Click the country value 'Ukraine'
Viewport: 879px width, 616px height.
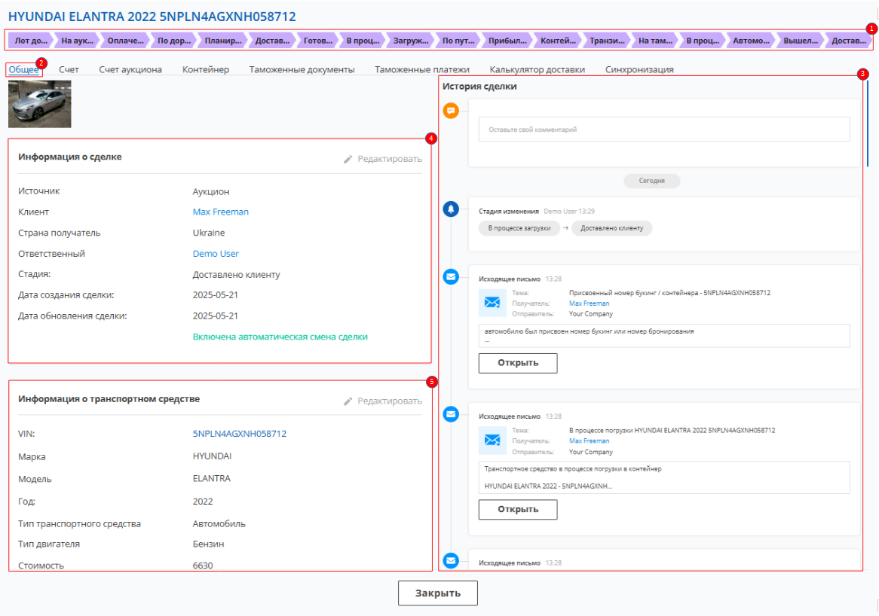click(x=209, y=233)
